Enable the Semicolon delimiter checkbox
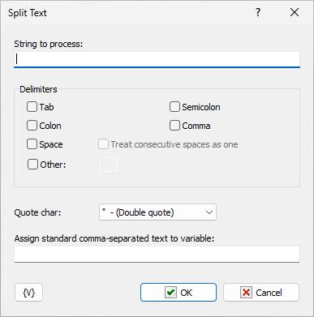Screen dimensions: 314x317 [x=174, y=107]
